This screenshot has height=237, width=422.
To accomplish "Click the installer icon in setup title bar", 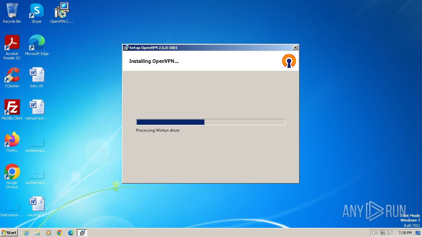I will pos(126,48).
